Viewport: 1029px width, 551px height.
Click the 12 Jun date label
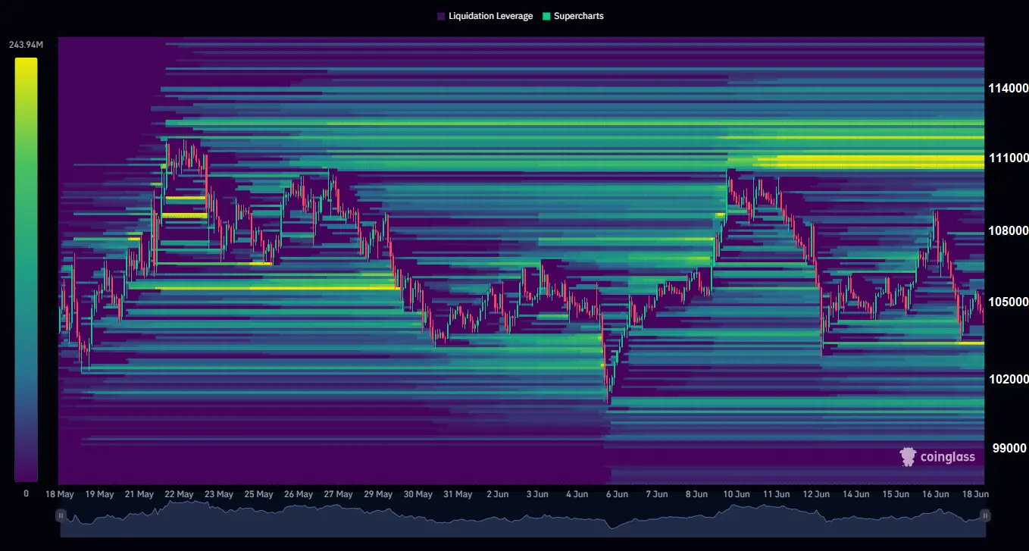(x=816, y=494)
